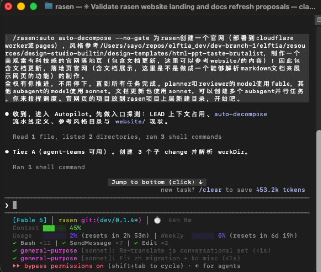Click the terminal prompt input cursor
The image size is (321, 272).
coord(15,205)
